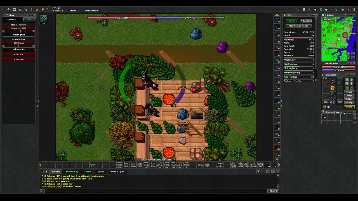Image resolution: width=358 pixels, height=201 pixels.
Task: Open the Brotha Tyler chat tab
Action: pyautogui.click(x=117, y=172)
